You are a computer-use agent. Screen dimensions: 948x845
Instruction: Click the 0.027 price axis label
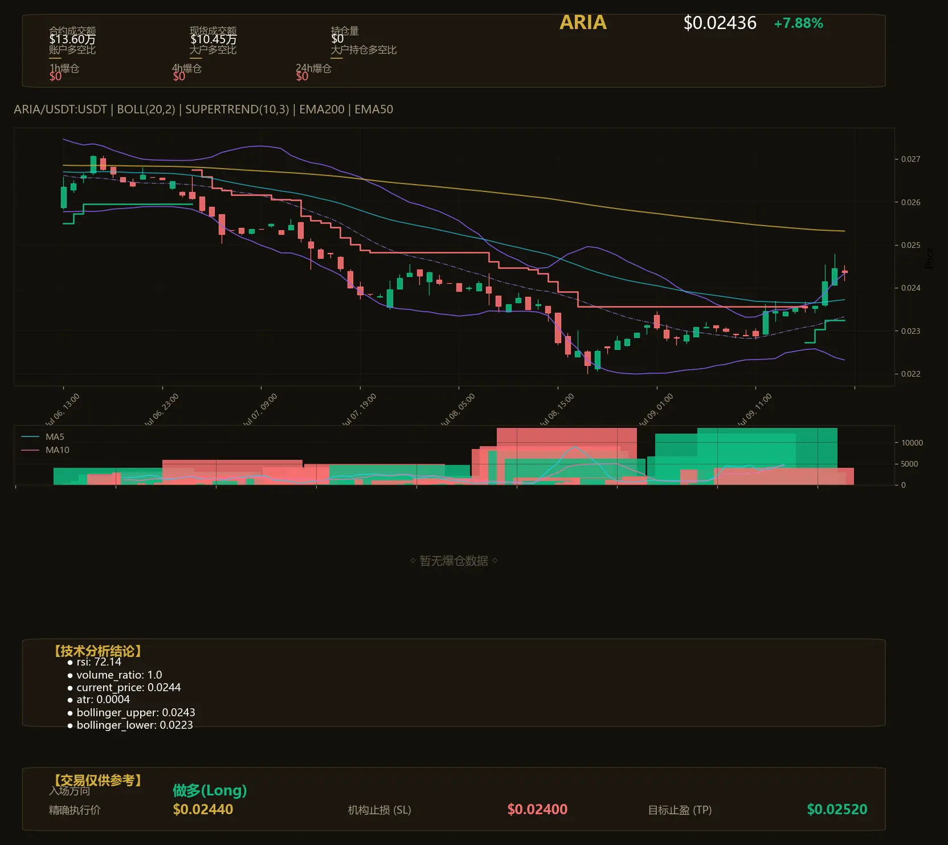click(910, 159)
